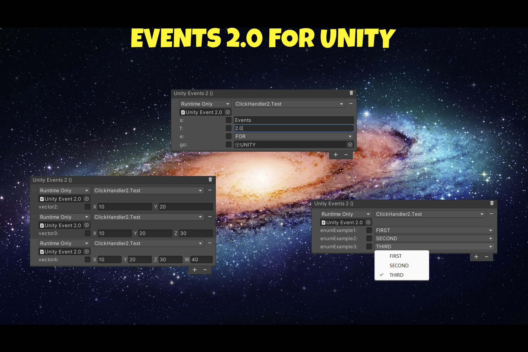Open the object picker for the go UNITY field
The height and width of the screenshot is (352, 528).
point(350,144)
